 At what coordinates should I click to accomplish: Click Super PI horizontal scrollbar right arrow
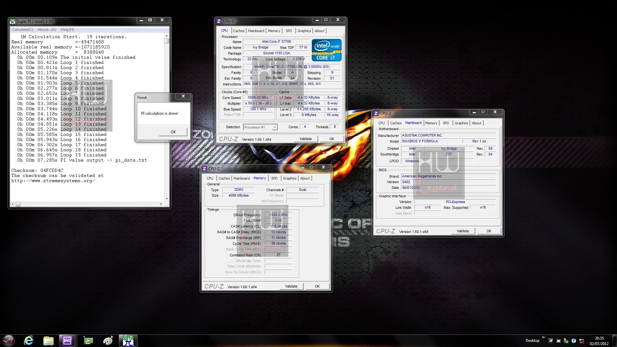(x=161, y=204)
